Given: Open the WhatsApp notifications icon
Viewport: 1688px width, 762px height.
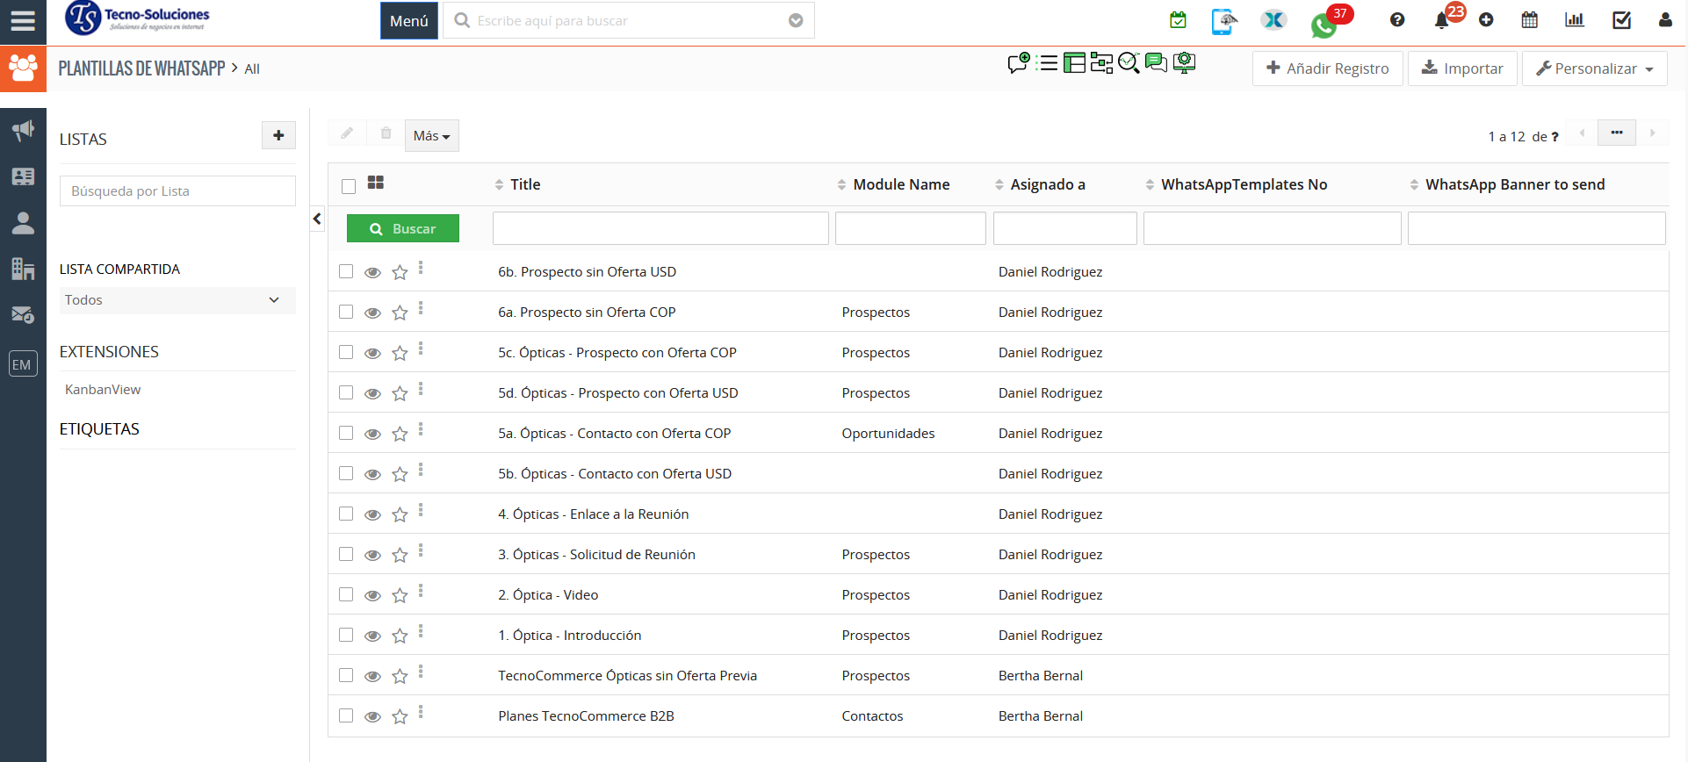Looking at the screenshot, I should [x=1324, y=25].
